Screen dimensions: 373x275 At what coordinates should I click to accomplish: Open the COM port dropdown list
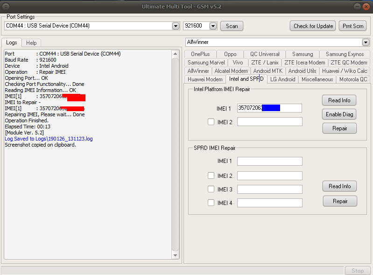pos(176,26)
